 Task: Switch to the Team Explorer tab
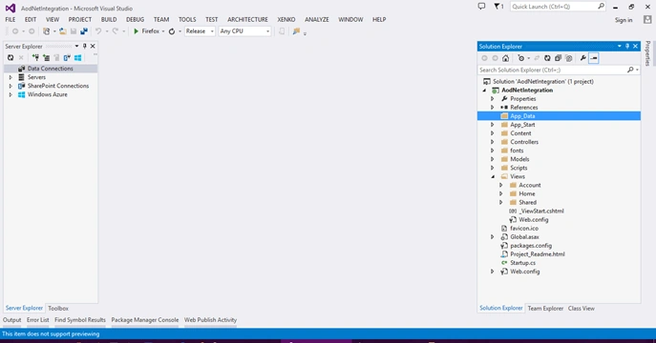point(545,309)
